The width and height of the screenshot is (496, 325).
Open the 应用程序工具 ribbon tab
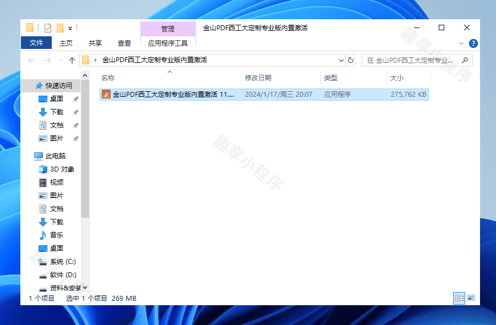(168, 43)
